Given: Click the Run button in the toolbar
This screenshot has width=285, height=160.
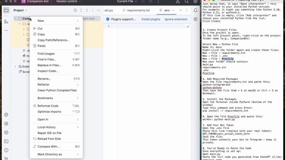Looking at the screenshot, I should pos(143,1).
